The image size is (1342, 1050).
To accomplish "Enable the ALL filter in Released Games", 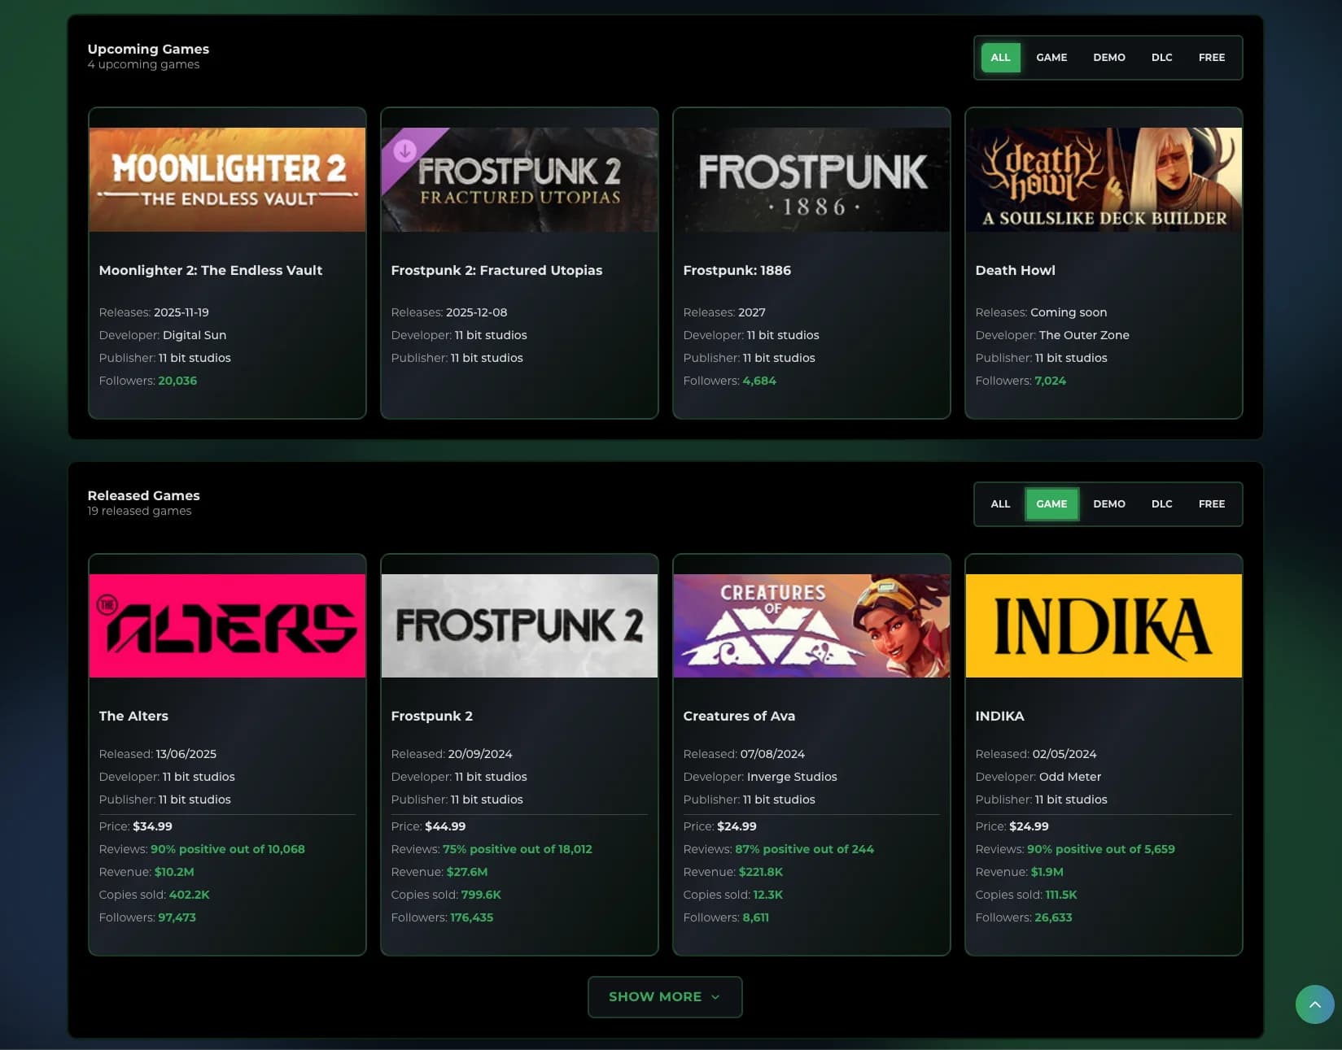I will (x=999, y=503).
